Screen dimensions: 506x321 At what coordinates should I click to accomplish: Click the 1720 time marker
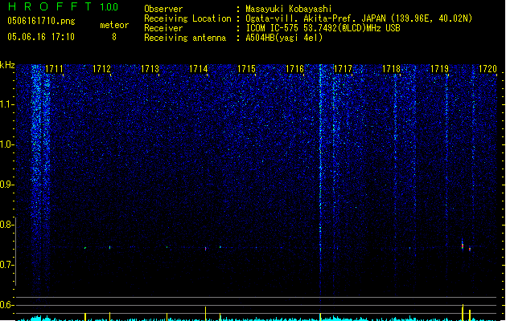pos(487,69)
